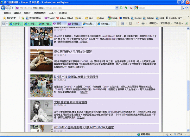Click the compatibility view icon
Image resolution: width=190 pixels, height=137 pixels.
click(121, 8)
